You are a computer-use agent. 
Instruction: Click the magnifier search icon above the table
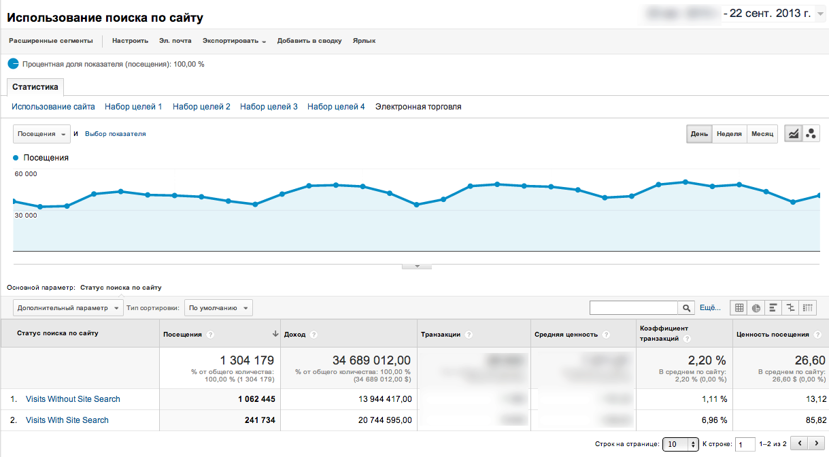coord(687,308)
